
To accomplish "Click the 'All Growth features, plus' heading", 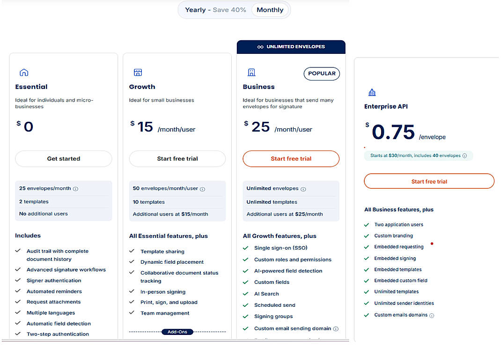I will point(280,236).
